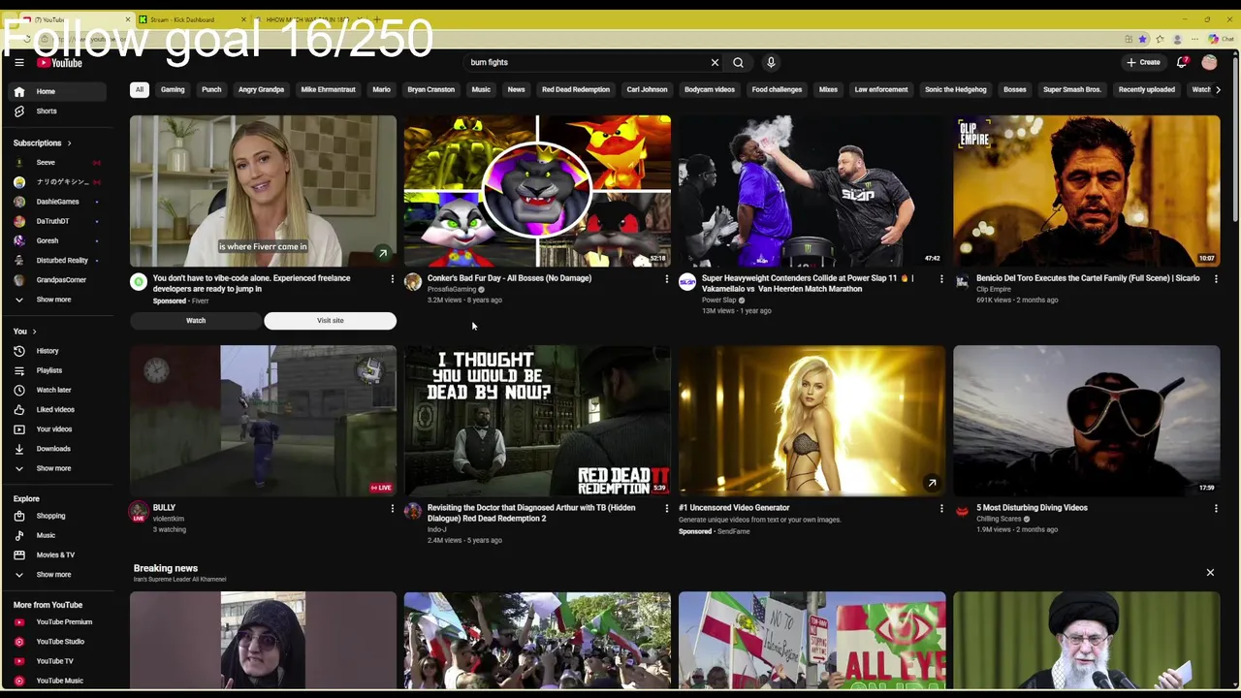Select the Angry Grandpa filter chip
The height and width of the screenshot is (698, 1241).
[261, 89]
